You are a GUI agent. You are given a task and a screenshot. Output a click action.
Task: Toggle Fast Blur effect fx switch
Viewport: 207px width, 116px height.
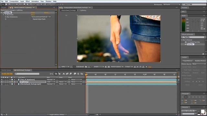3,13
